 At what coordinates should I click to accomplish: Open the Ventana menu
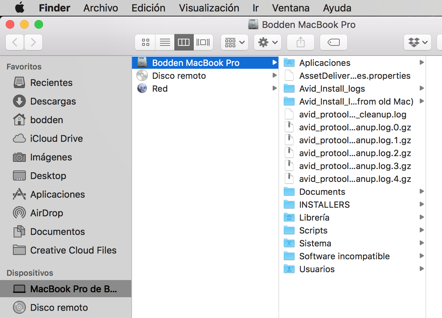click(291, 8)
